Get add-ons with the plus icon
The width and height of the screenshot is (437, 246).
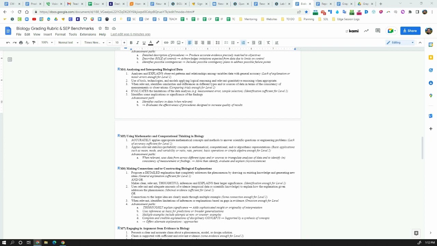coord(431,129)
